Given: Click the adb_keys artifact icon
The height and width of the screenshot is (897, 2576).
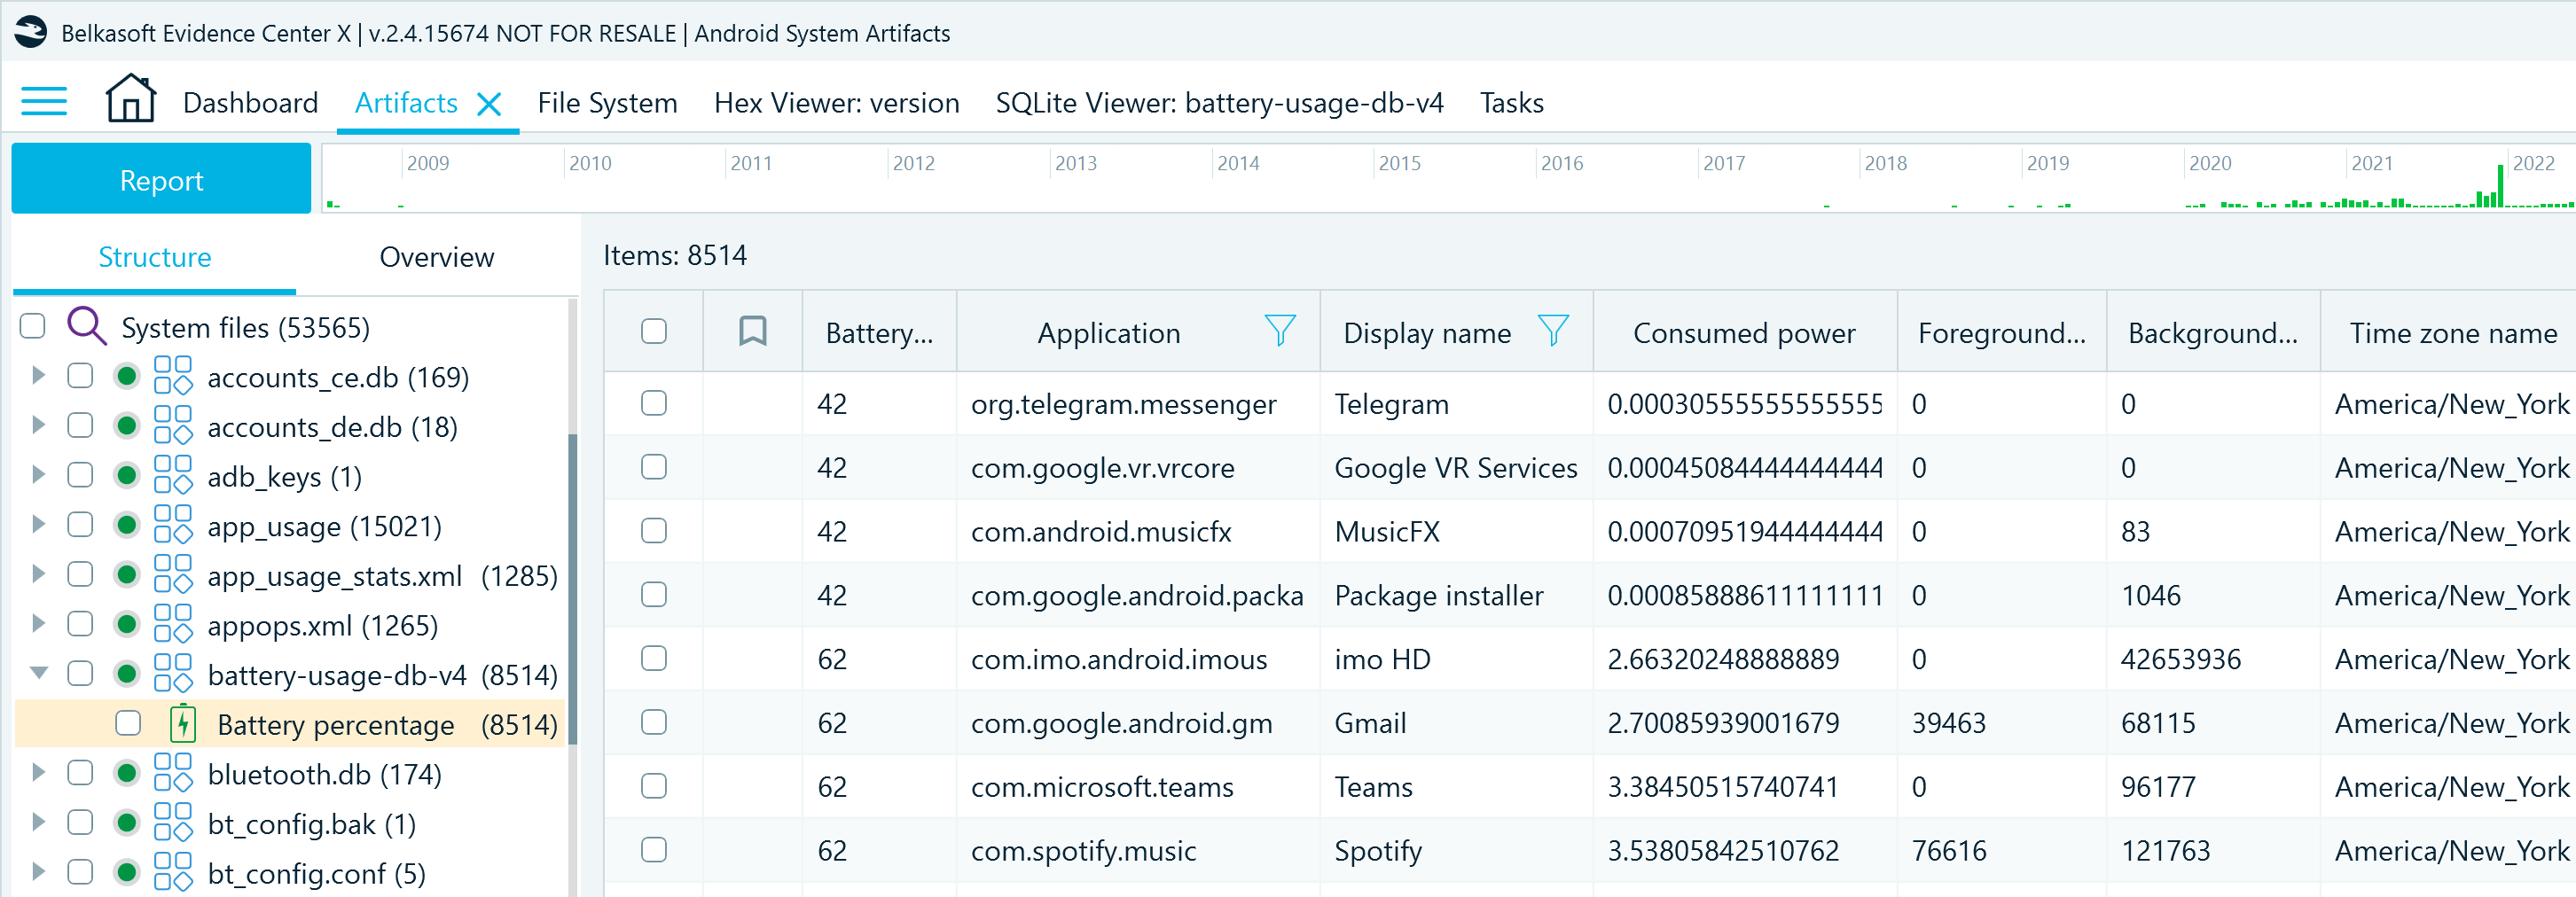Looking at the screenshot, I should pyautogui.click(x=173, y=475).
